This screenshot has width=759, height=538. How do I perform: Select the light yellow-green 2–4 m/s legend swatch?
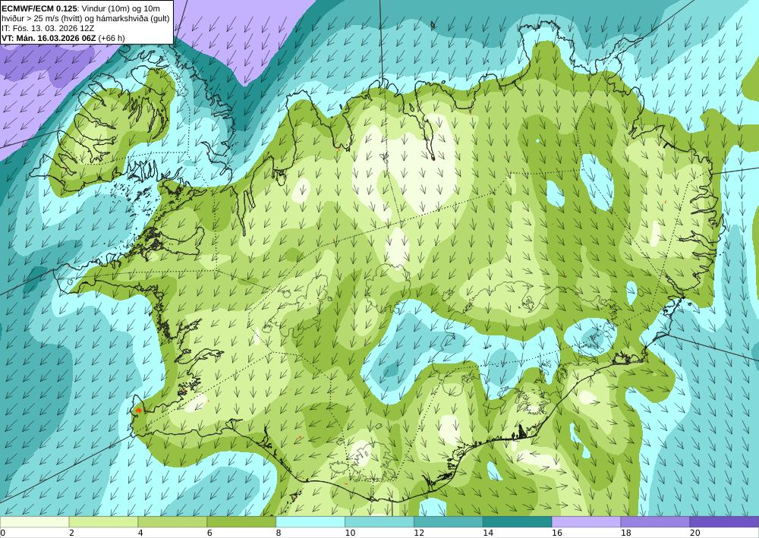click(x=103, y=522)
